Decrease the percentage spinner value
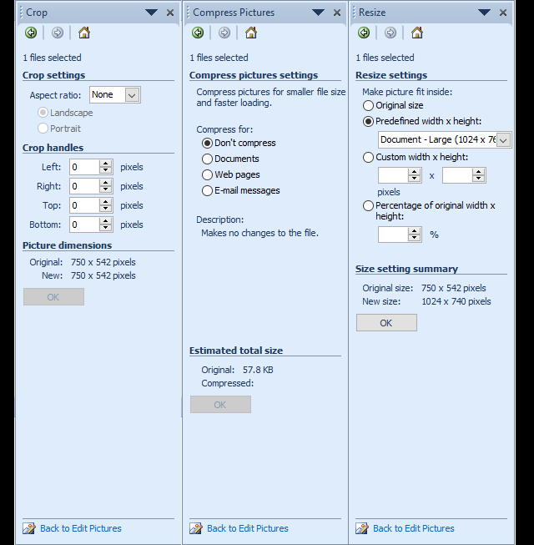Screen dimensions: 534x545 click(x=414, y=239)
